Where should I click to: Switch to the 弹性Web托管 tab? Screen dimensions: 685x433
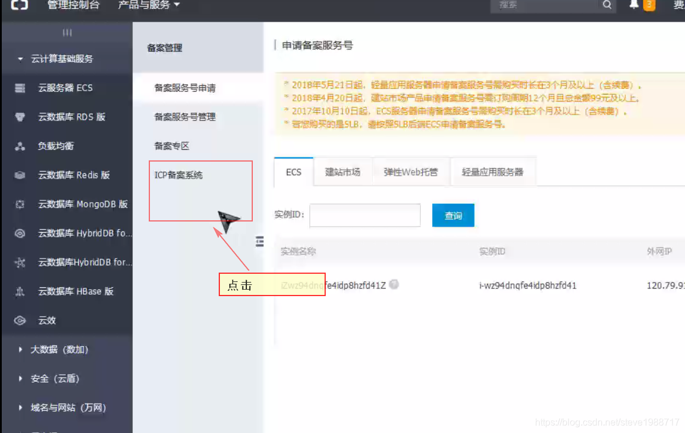(410, 172)
